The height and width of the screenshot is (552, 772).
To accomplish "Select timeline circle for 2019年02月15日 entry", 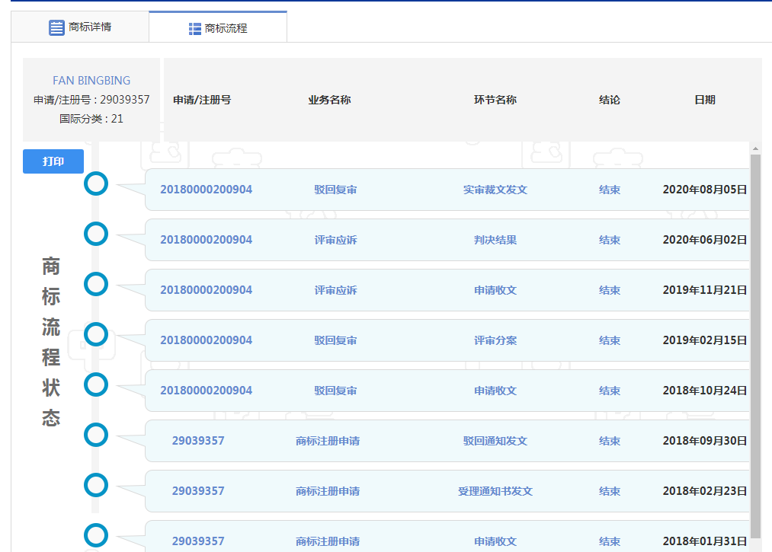I will tap(96, 334).
